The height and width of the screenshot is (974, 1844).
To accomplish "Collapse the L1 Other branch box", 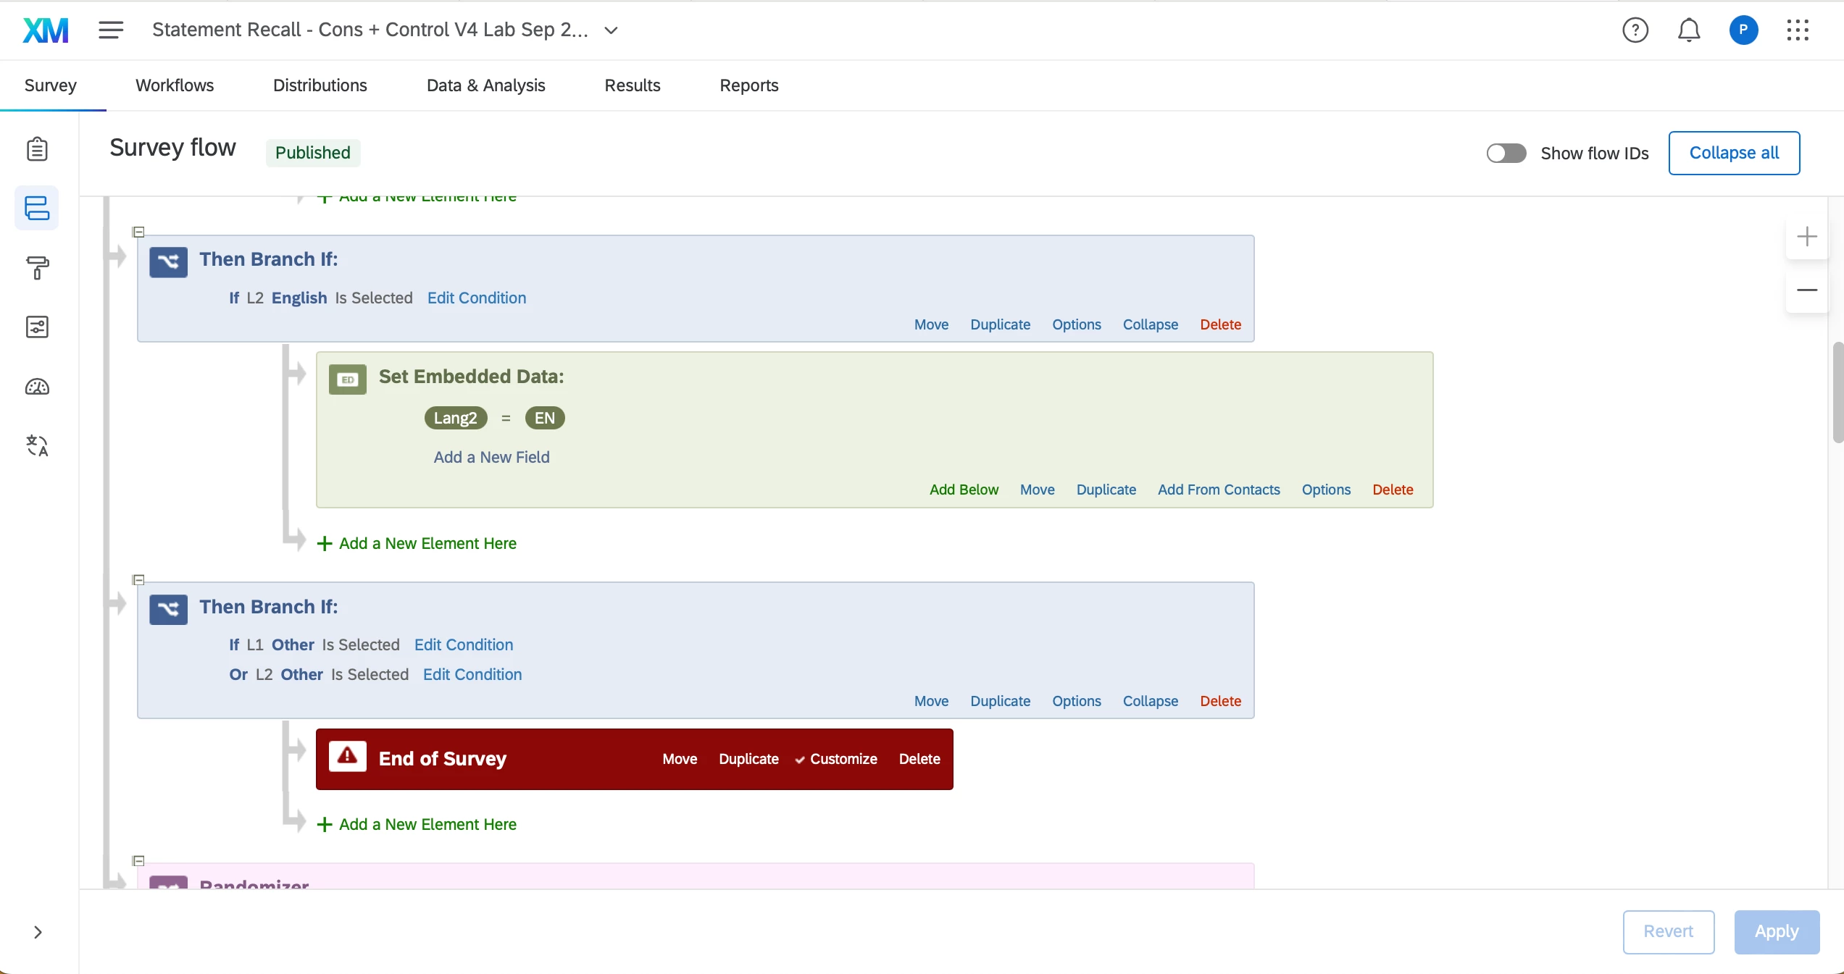I will click(1150, 701).
